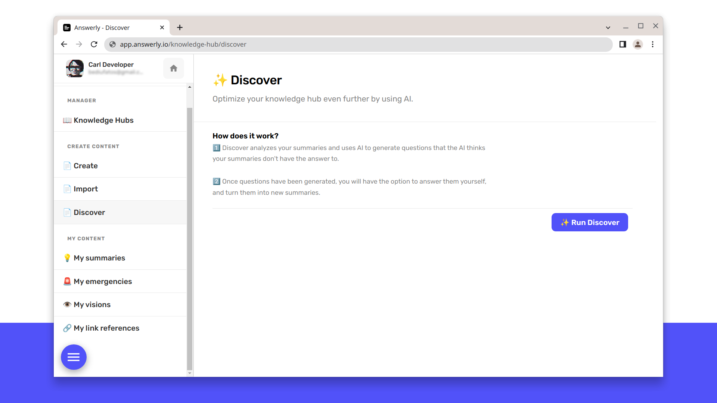Screen dimensions: 717x403
Task: Click the browser profile icon
Action: click(x=638, y=44)
